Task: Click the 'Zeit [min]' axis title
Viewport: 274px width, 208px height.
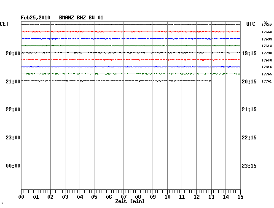Action: pyautogui.click(x=130, y=201)
